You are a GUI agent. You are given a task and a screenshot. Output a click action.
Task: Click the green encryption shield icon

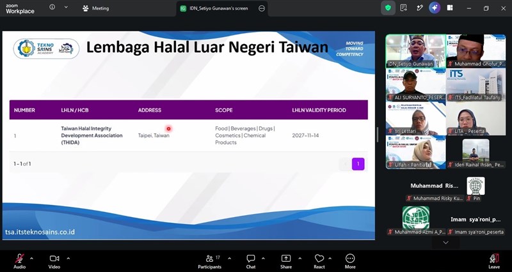(x=388, y=8)
